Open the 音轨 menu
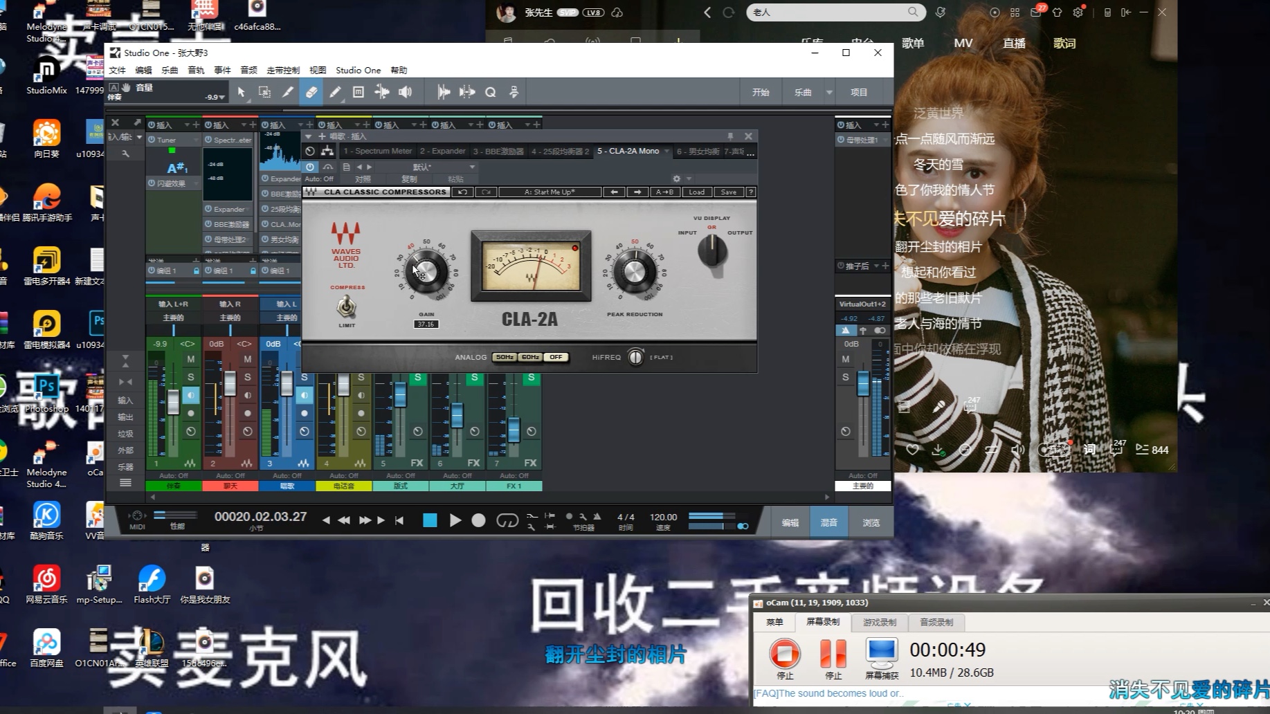Viewport: 1270px width, 714px height. pos(195,70)
